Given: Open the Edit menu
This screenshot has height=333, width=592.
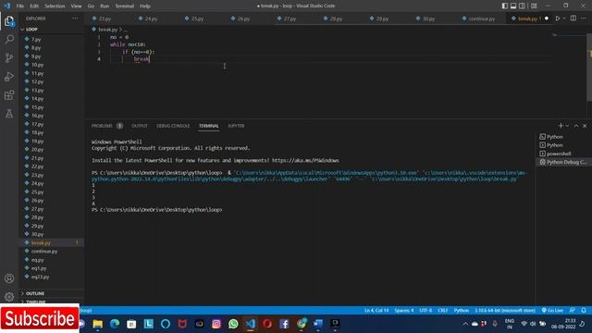Looking at the screenshot, I should pos(34,6).
